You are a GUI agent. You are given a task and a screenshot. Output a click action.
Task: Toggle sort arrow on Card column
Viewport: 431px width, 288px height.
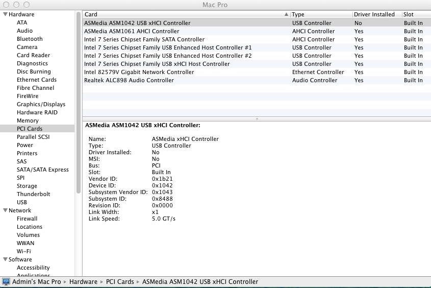click(286, 14)
